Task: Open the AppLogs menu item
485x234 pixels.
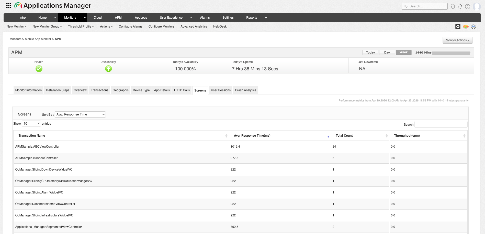Action: click(x=141, y=18)
